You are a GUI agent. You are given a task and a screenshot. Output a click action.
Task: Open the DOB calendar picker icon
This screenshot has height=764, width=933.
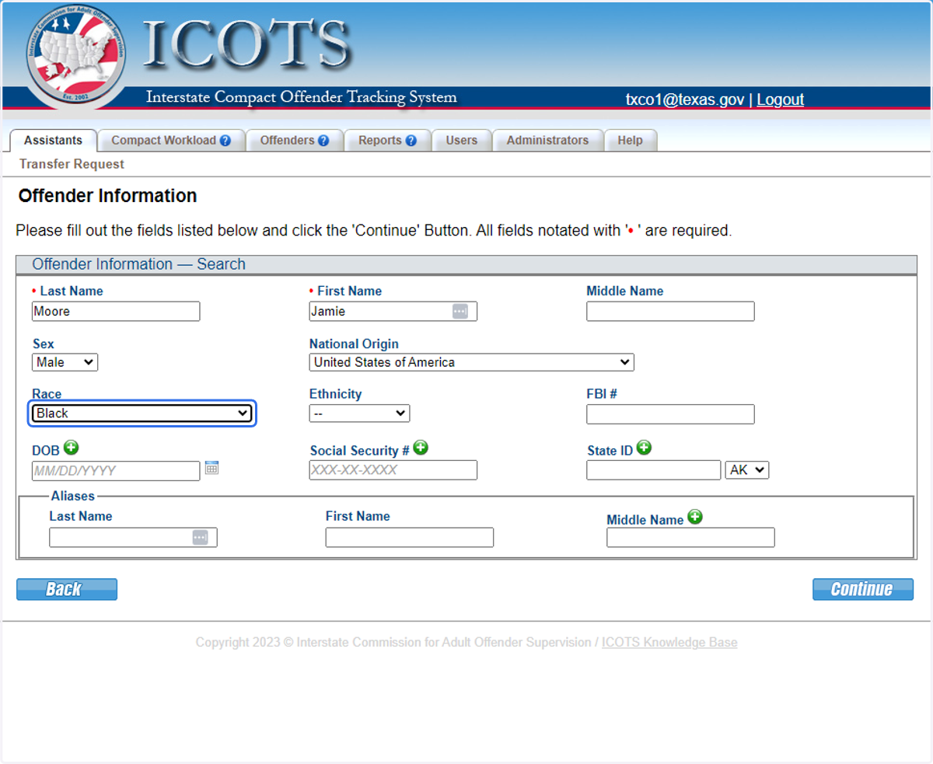pyautogui.click(x=211, y=468)
